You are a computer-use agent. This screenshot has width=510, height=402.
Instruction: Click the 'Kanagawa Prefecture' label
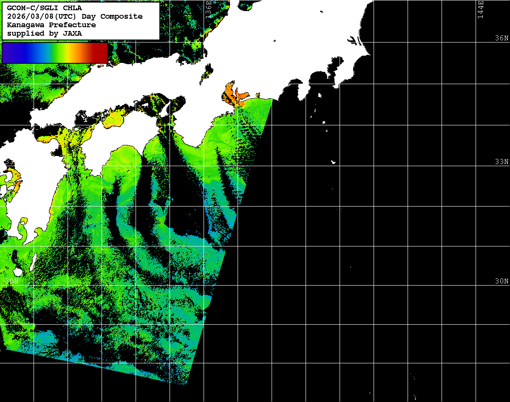click(x=51, y=25)
